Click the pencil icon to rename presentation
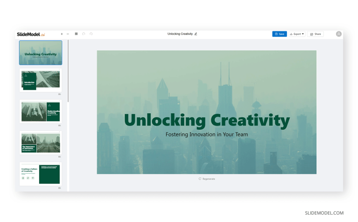The height and width of the screenshot is (222, 358). click(196, 34)
